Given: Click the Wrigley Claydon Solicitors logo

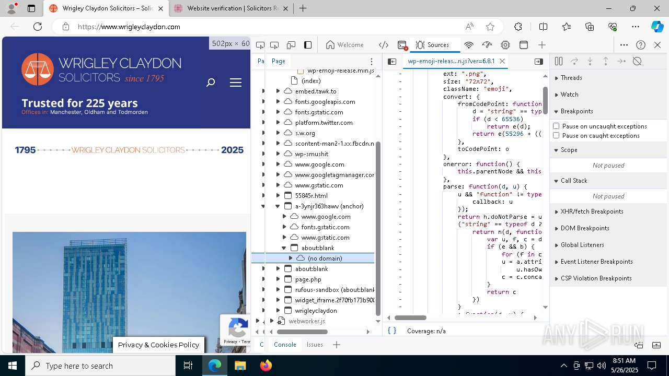Looking at the screenshot, I should point(101,70).
